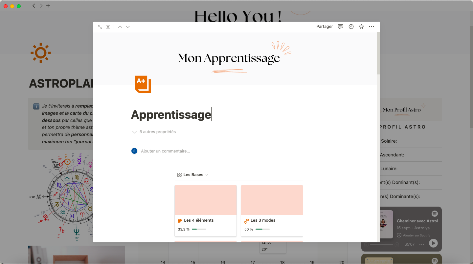Click the Partager button

(325, 27)
